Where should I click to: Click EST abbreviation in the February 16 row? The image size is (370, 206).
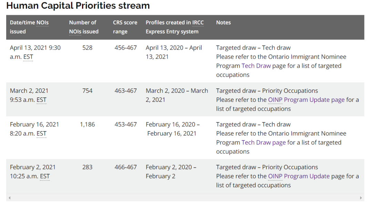coord(41,134)
